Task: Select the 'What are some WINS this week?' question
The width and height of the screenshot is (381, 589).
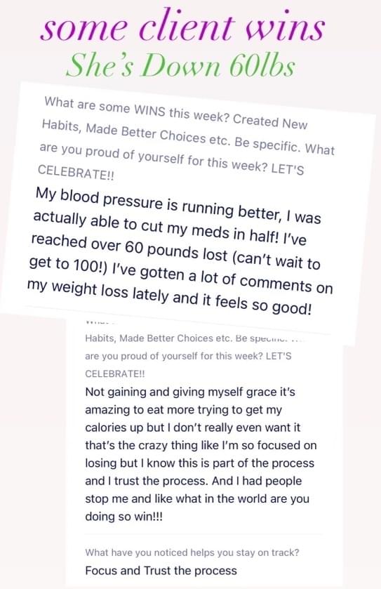Action: (137, 110)
